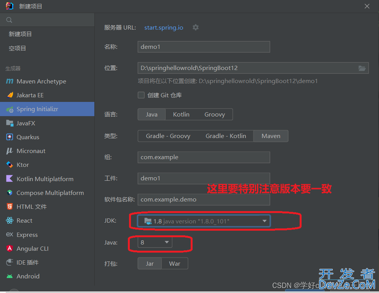379x293 pixels.
Task: Click the Spring Initializr leaf icon
Action: pyautogui.click(x=10, y=109)
